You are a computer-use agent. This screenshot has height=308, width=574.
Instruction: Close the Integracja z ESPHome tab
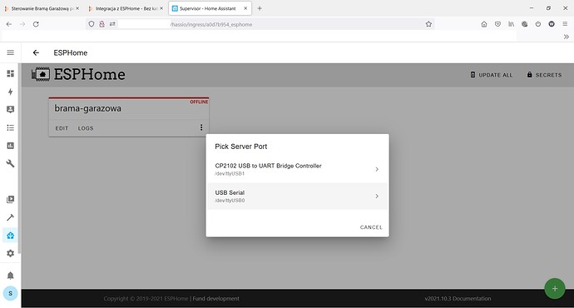pyautogui.click(x=161, y=8)
